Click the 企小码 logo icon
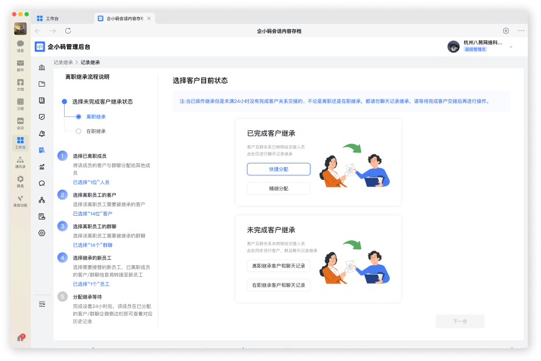Image resolution: width=541 pixels, height=361 pixels. click(40, 46)
